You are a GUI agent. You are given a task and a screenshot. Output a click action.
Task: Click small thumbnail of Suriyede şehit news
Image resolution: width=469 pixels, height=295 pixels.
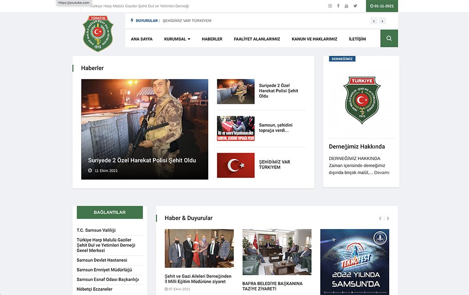click(x=236, y=91)
